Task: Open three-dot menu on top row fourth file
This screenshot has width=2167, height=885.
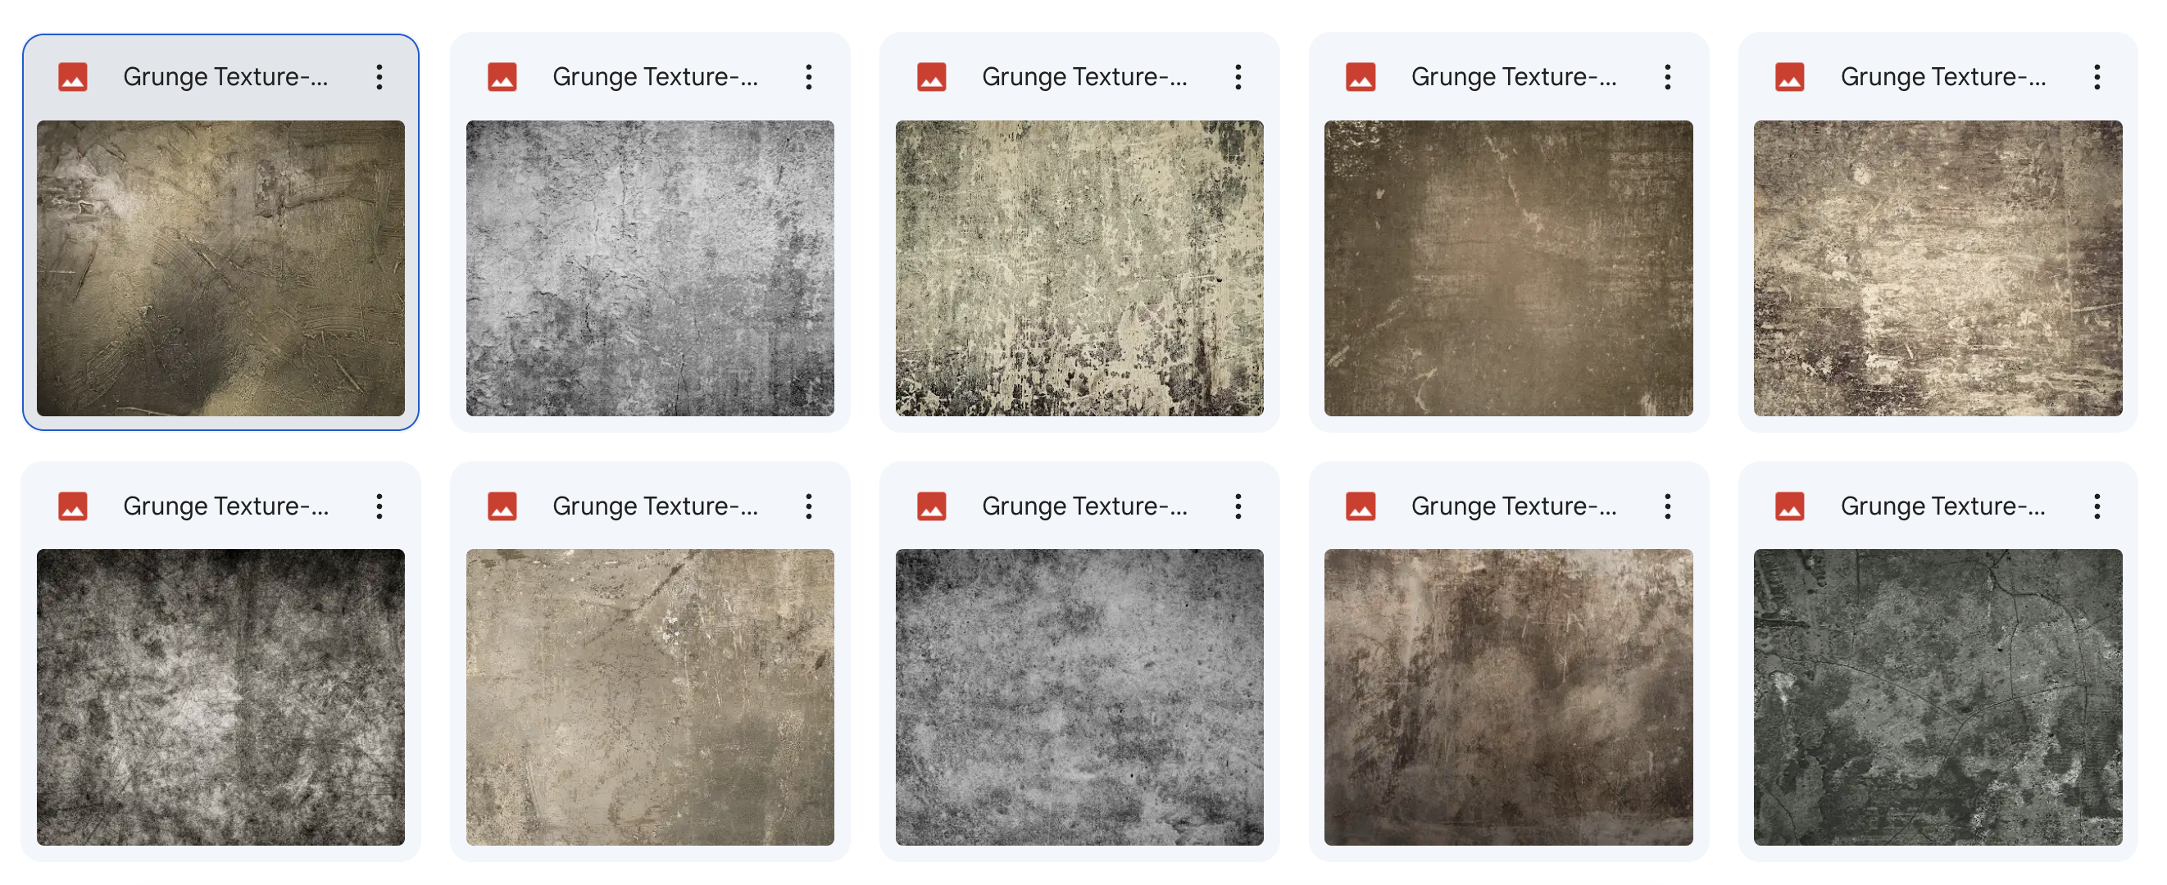Action: pos(1666,77)
